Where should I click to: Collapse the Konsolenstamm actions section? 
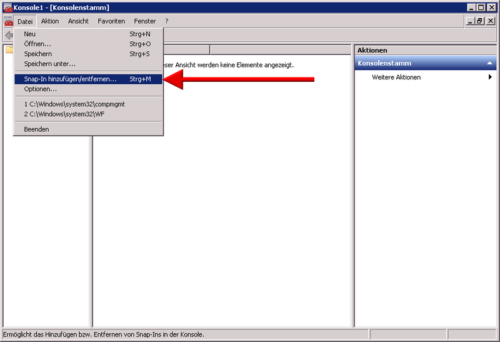(x=490, y=64)
